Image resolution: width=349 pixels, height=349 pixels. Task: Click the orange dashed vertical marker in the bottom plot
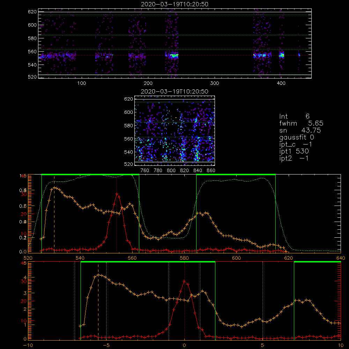pyautogui.click(x=98, y=302)
